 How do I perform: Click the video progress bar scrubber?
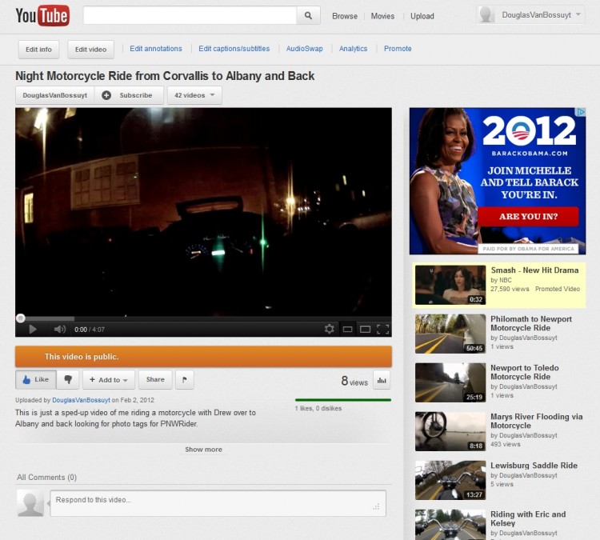[x=21, y=318]
